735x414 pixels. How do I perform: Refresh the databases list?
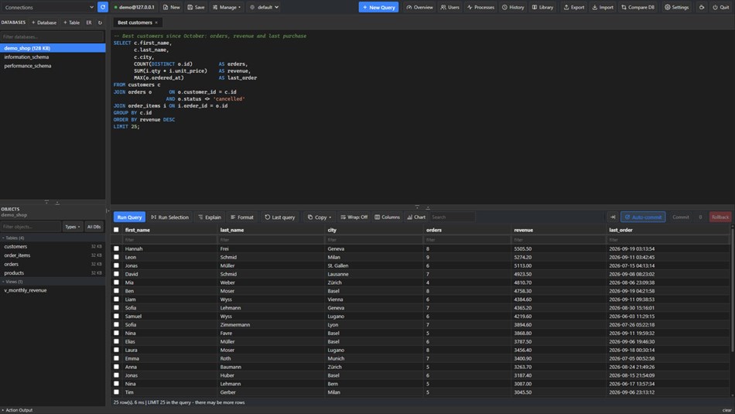(100, 22)
